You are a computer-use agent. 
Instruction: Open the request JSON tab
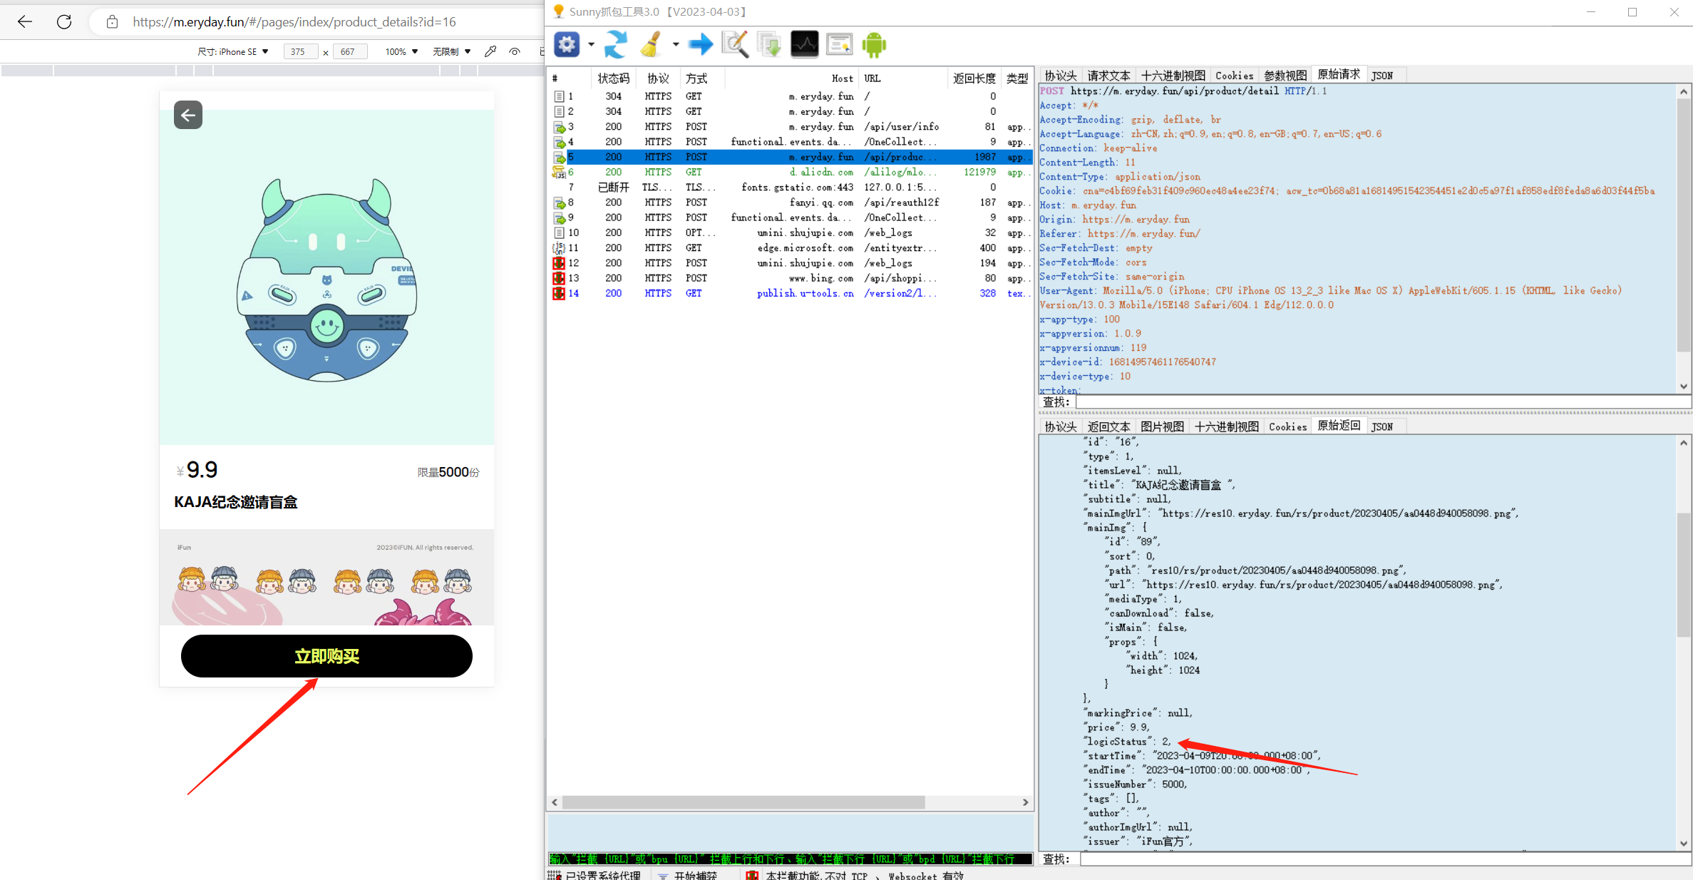(x=1382, y=76)
